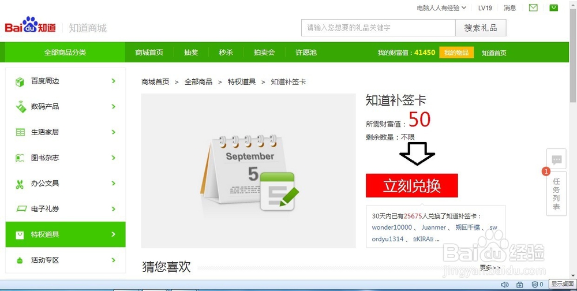Click the 商城首页 breadcrumb link
The width and height of the screenshot is (577, 291).
[x=155, y=82]
